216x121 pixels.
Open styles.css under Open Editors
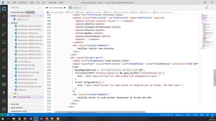click(x=26, y=19)
